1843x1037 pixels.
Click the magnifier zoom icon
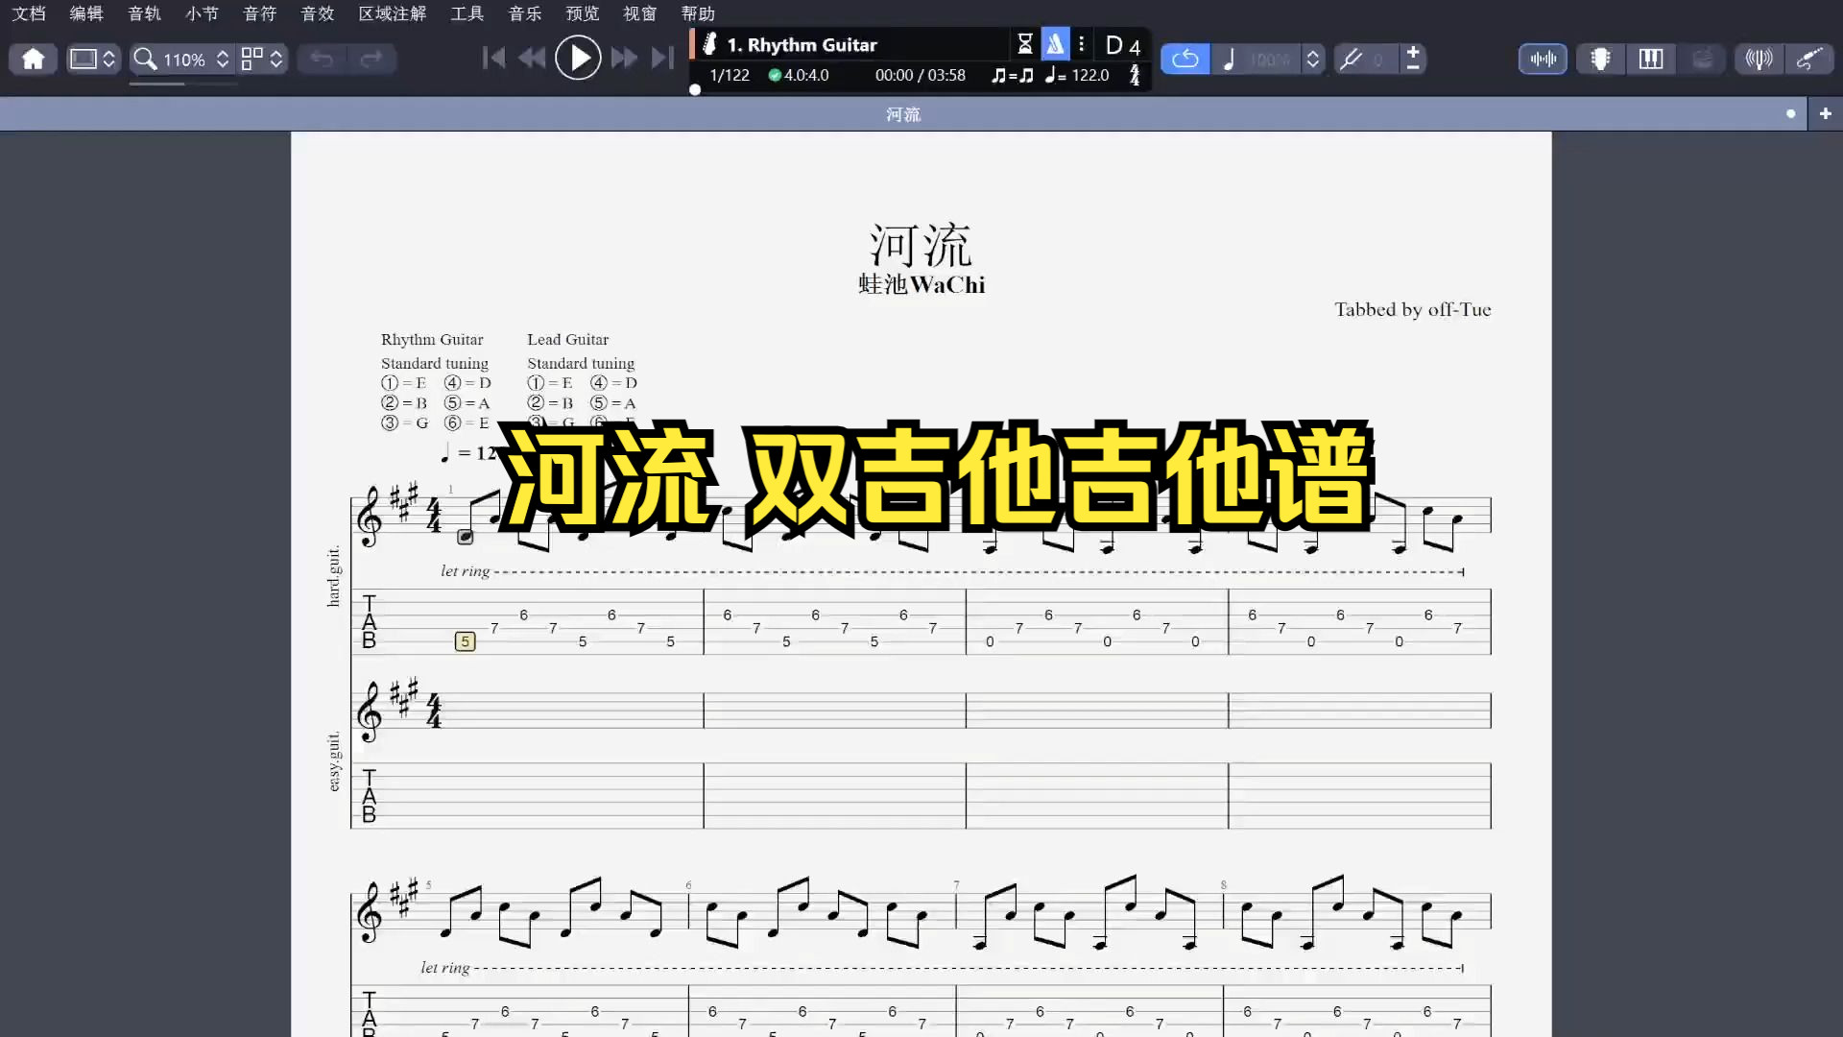[x=145, y=59]
